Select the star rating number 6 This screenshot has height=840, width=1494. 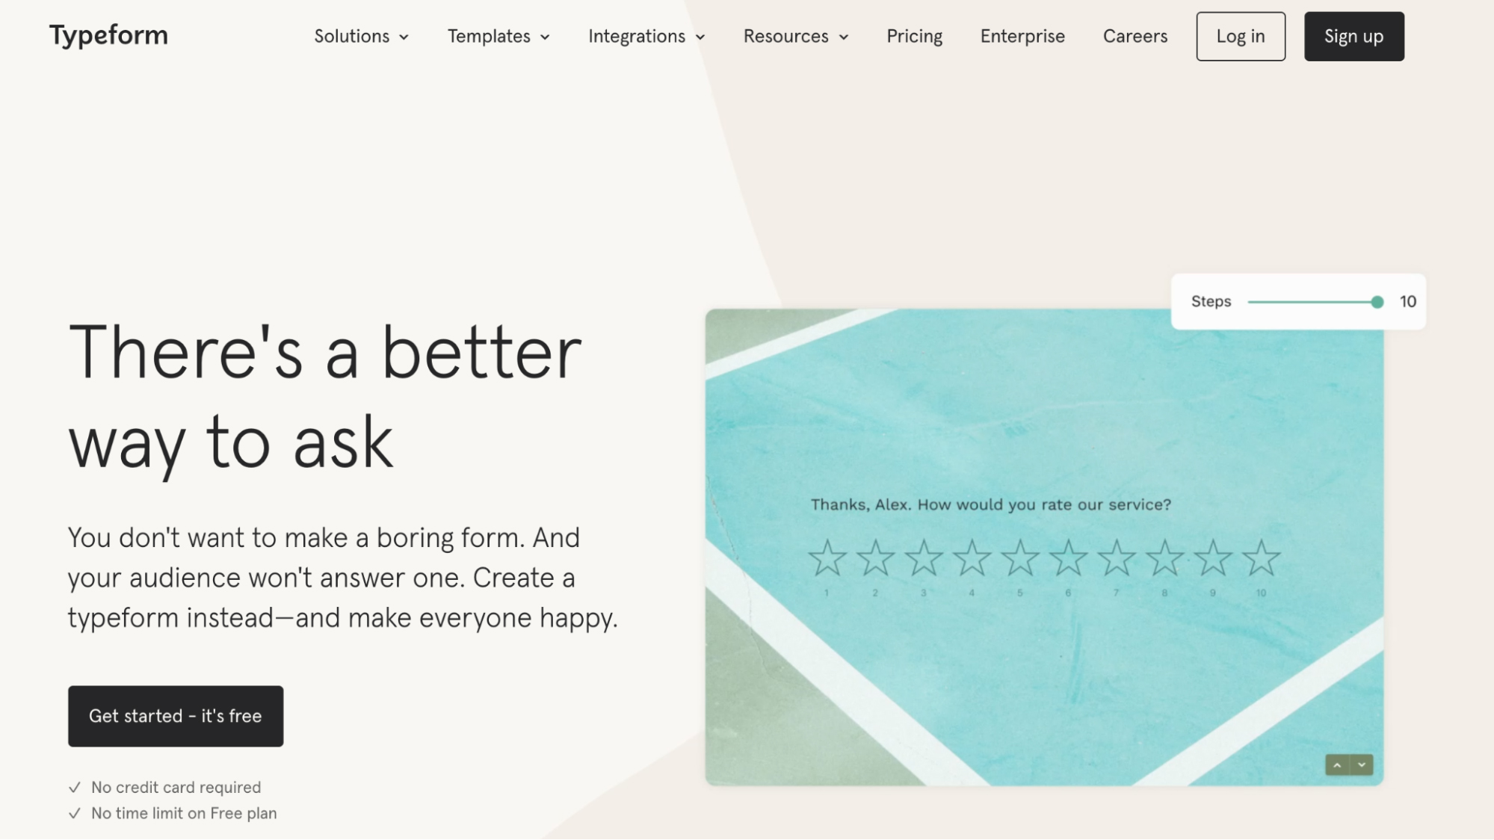point(1068,557)
